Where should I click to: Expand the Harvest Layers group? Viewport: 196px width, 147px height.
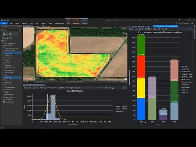click(2, 73)
